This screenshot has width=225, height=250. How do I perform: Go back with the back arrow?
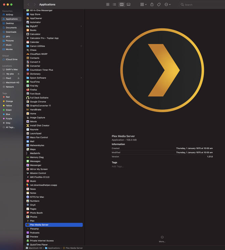pyautogui.click(x=29, y=4)
